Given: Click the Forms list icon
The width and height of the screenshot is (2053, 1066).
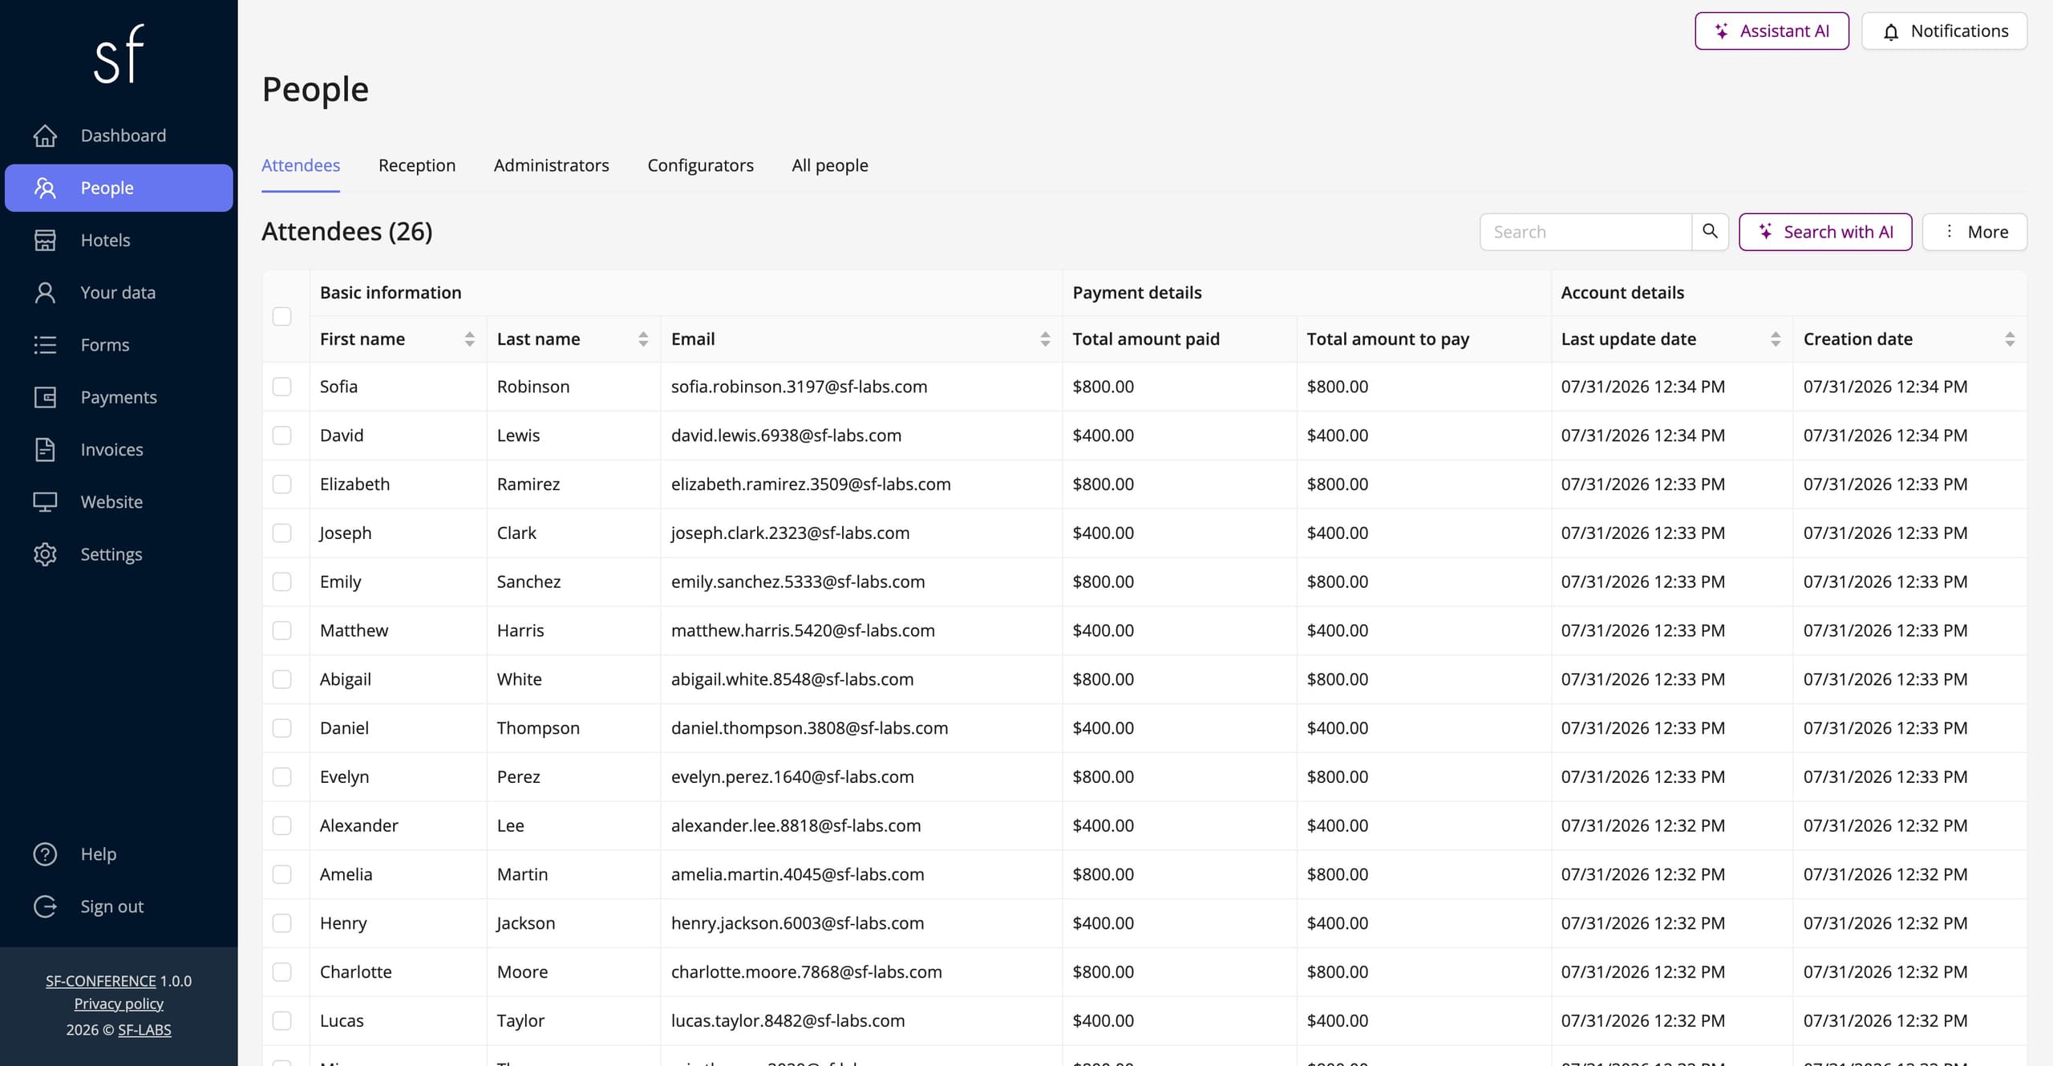Looking at the screenshot, I should click(x=45, y=345).
